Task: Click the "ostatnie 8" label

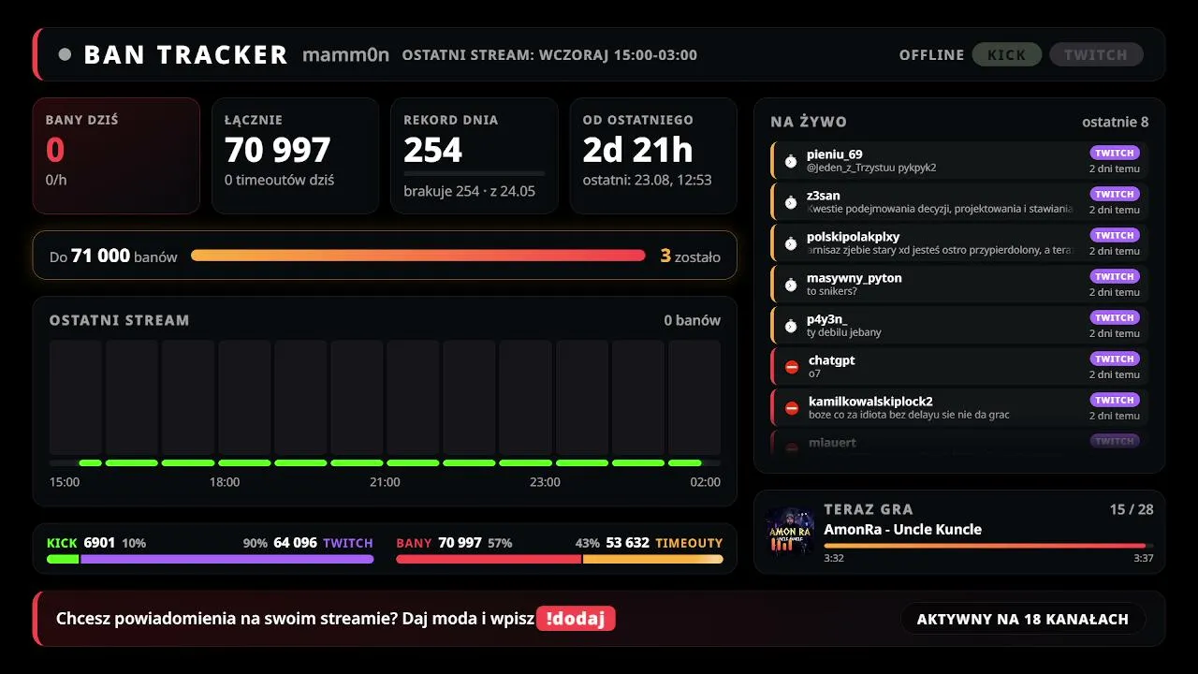Action: click(1116, 122)
